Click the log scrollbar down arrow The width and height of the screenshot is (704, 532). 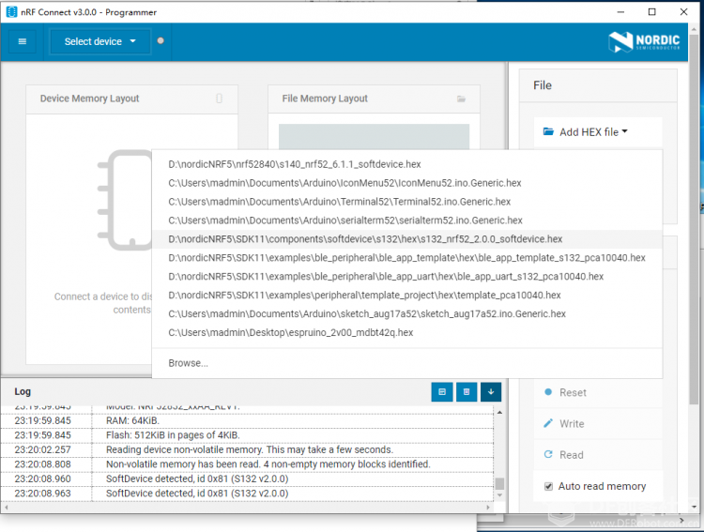(x=499, y=495)
